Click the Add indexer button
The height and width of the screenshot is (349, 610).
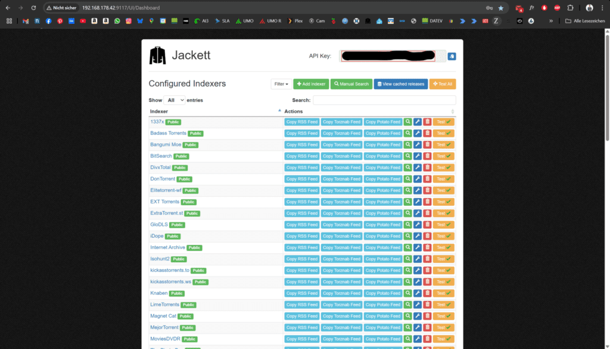tap(311, 84)
